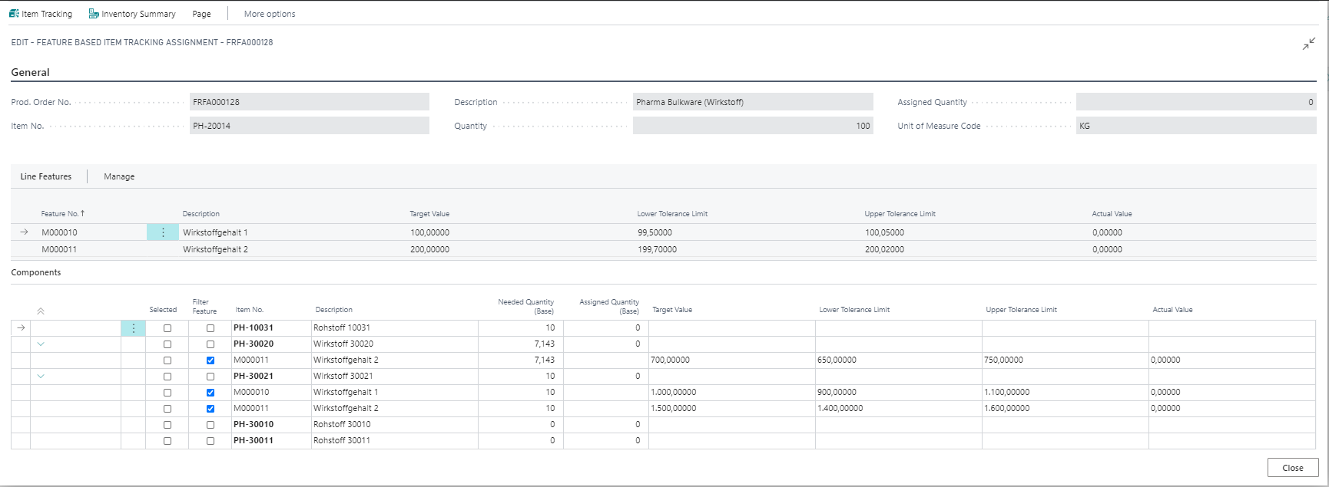This screenshot has width=1329, height=487.
Task: Open More options
Action: [270, 14]
